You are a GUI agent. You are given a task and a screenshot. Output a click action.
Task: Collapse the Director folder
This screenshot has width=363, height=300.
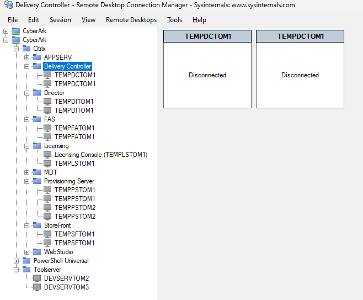(27, 93)
